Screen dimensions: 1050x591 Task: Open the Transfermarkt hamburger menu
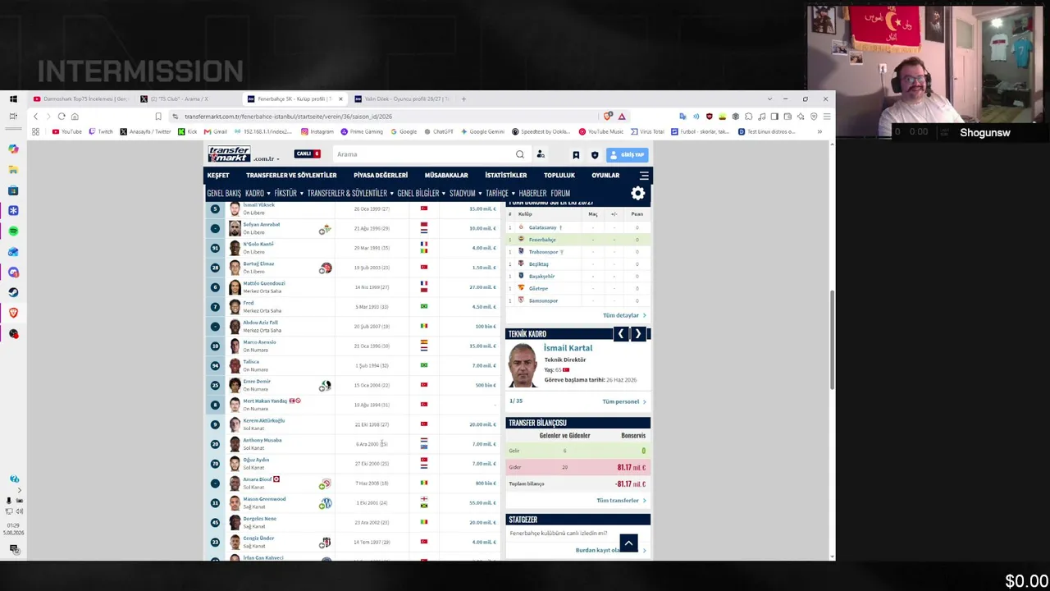tap(645, 175)
